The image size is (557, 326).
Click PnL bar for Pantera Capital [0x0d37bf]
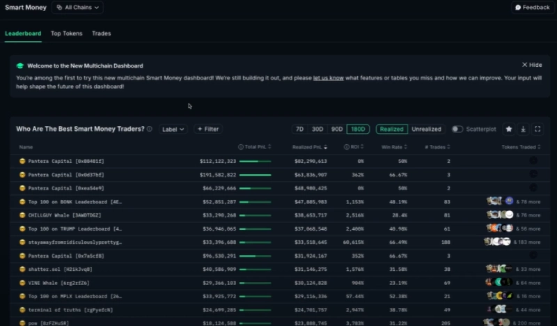coord(255,175)
